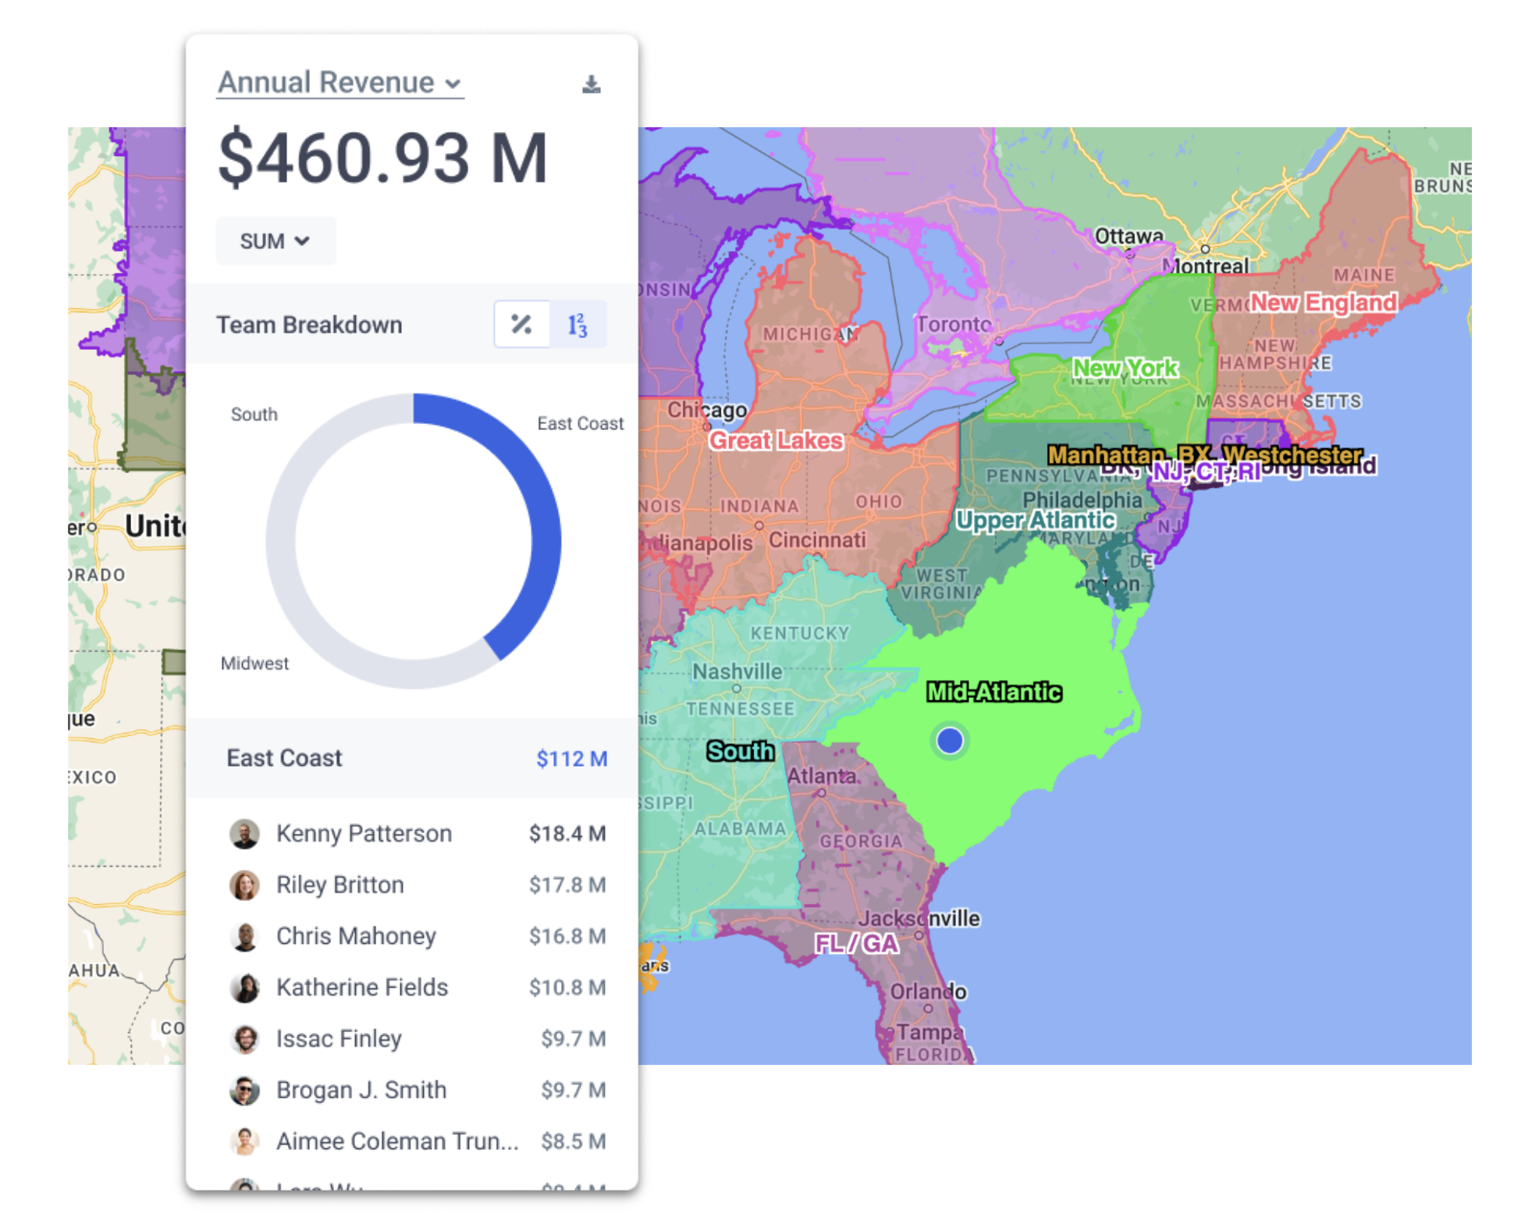Select the NJ, CT, RI territory label
Screen dimensions: 1514x1221
(x=1207, y=472)
